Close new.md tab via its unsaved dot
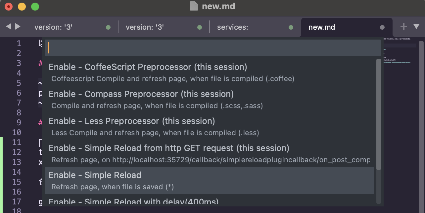This screenshot has width=425, height=213. 382,27
